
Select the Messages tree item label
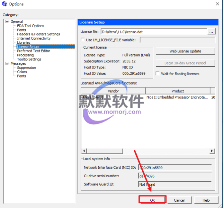(18, 63)
